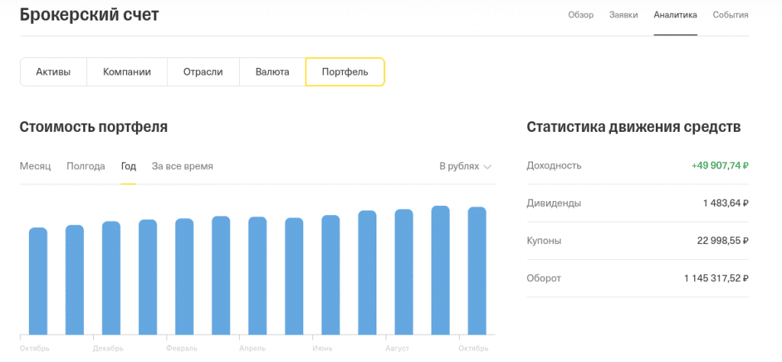Show the Отрасли breakdown
Viewport: 782px width, 362px height.
coord(203,72)
